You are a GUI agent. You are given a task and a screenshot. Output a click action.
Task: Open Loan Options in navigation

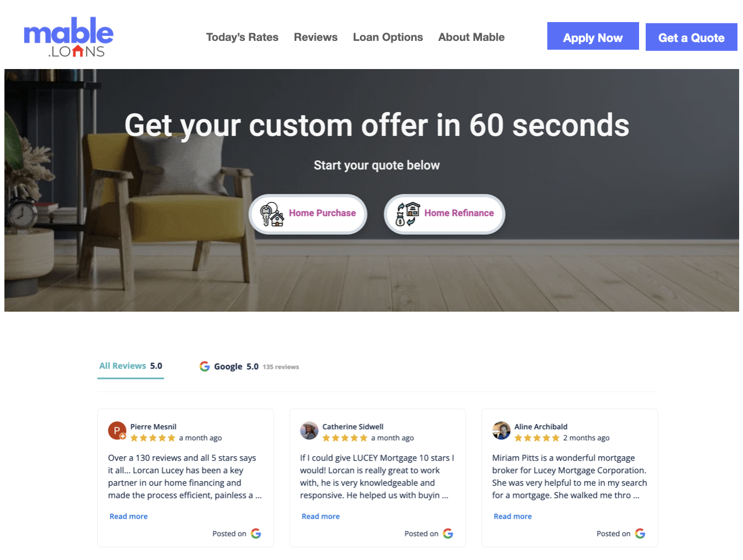click(x=388, y=37)
